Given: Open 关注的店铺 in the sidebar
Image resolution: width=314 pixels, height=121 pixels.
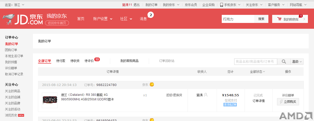Looking at the screenshot, I should (x=13, y=97).
